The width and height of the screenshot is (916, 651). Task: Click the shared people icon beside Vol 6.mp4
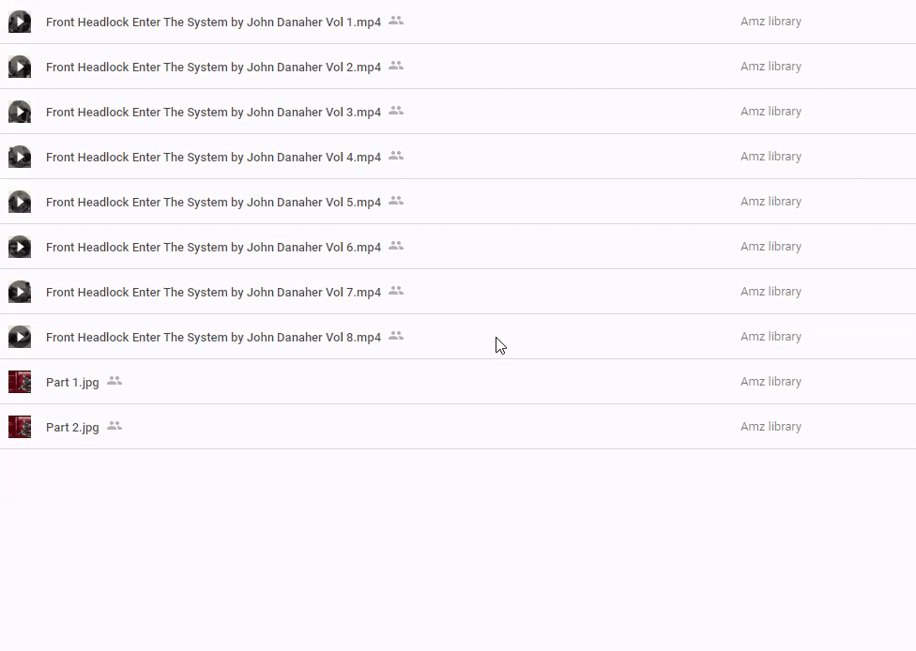point(396,246)
